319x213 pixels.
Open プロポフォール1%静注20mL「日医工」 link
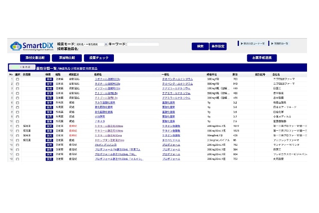point(118,150)
